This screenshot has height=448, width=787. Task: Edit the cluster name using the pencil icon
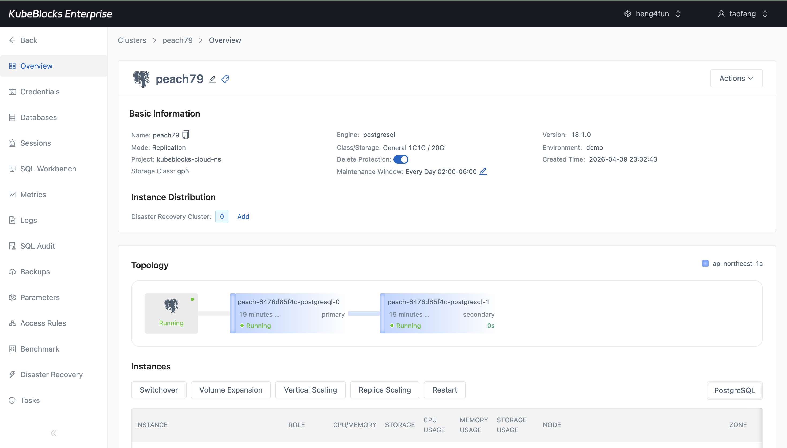212,79
